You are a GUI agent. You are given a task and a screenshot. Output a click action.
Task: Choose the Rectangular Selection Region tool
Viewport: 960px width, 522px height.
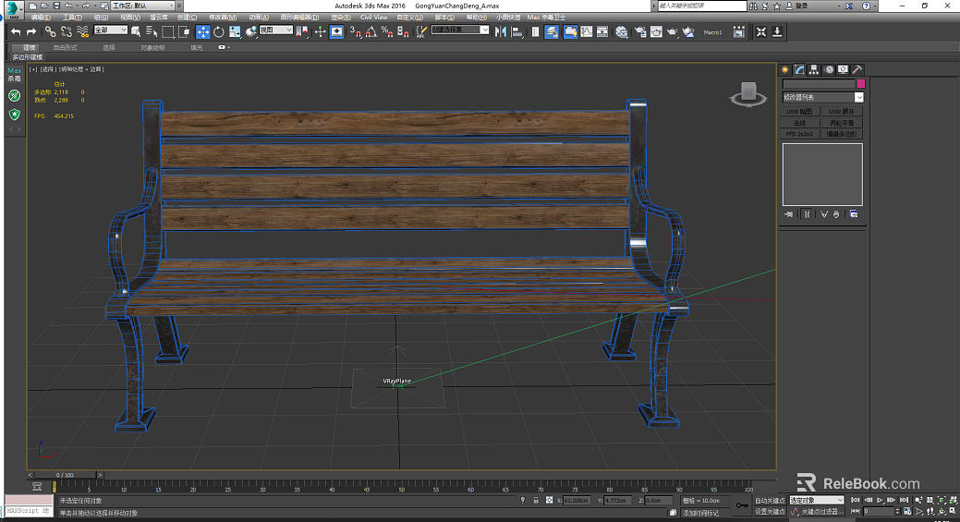click(x=168, y=31)
